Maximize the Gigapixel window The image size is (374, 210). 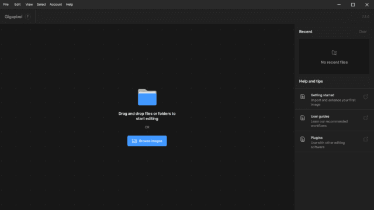pos(353,5)
